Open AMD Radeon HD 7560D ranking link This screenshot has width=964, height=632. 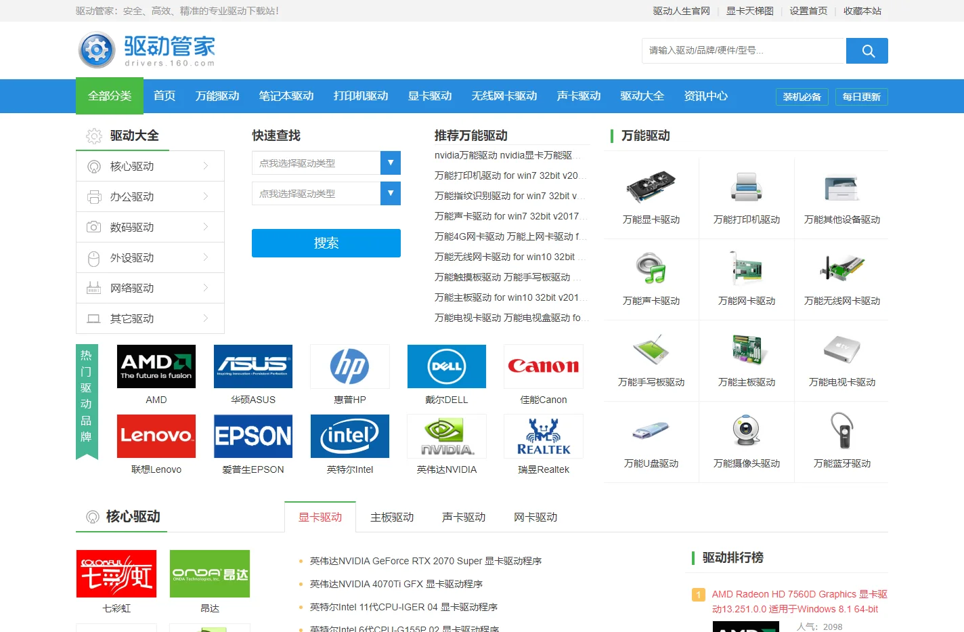pyautogui.click(x=799, y=602)
